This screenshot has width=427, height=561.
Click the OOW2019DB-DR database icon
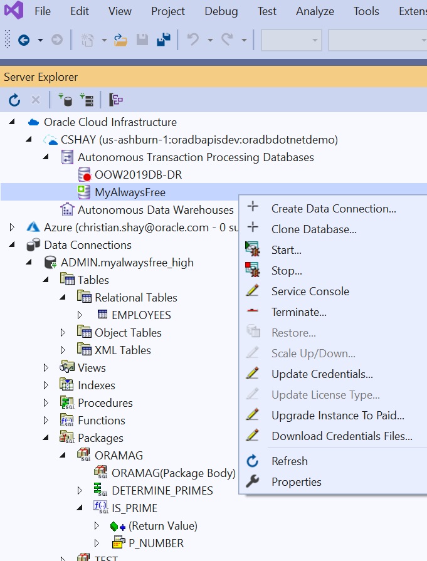point(85,175)
